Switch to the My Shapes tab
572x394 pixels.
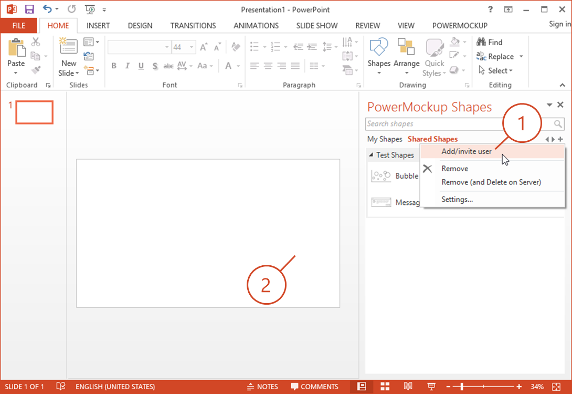(385, 139)
